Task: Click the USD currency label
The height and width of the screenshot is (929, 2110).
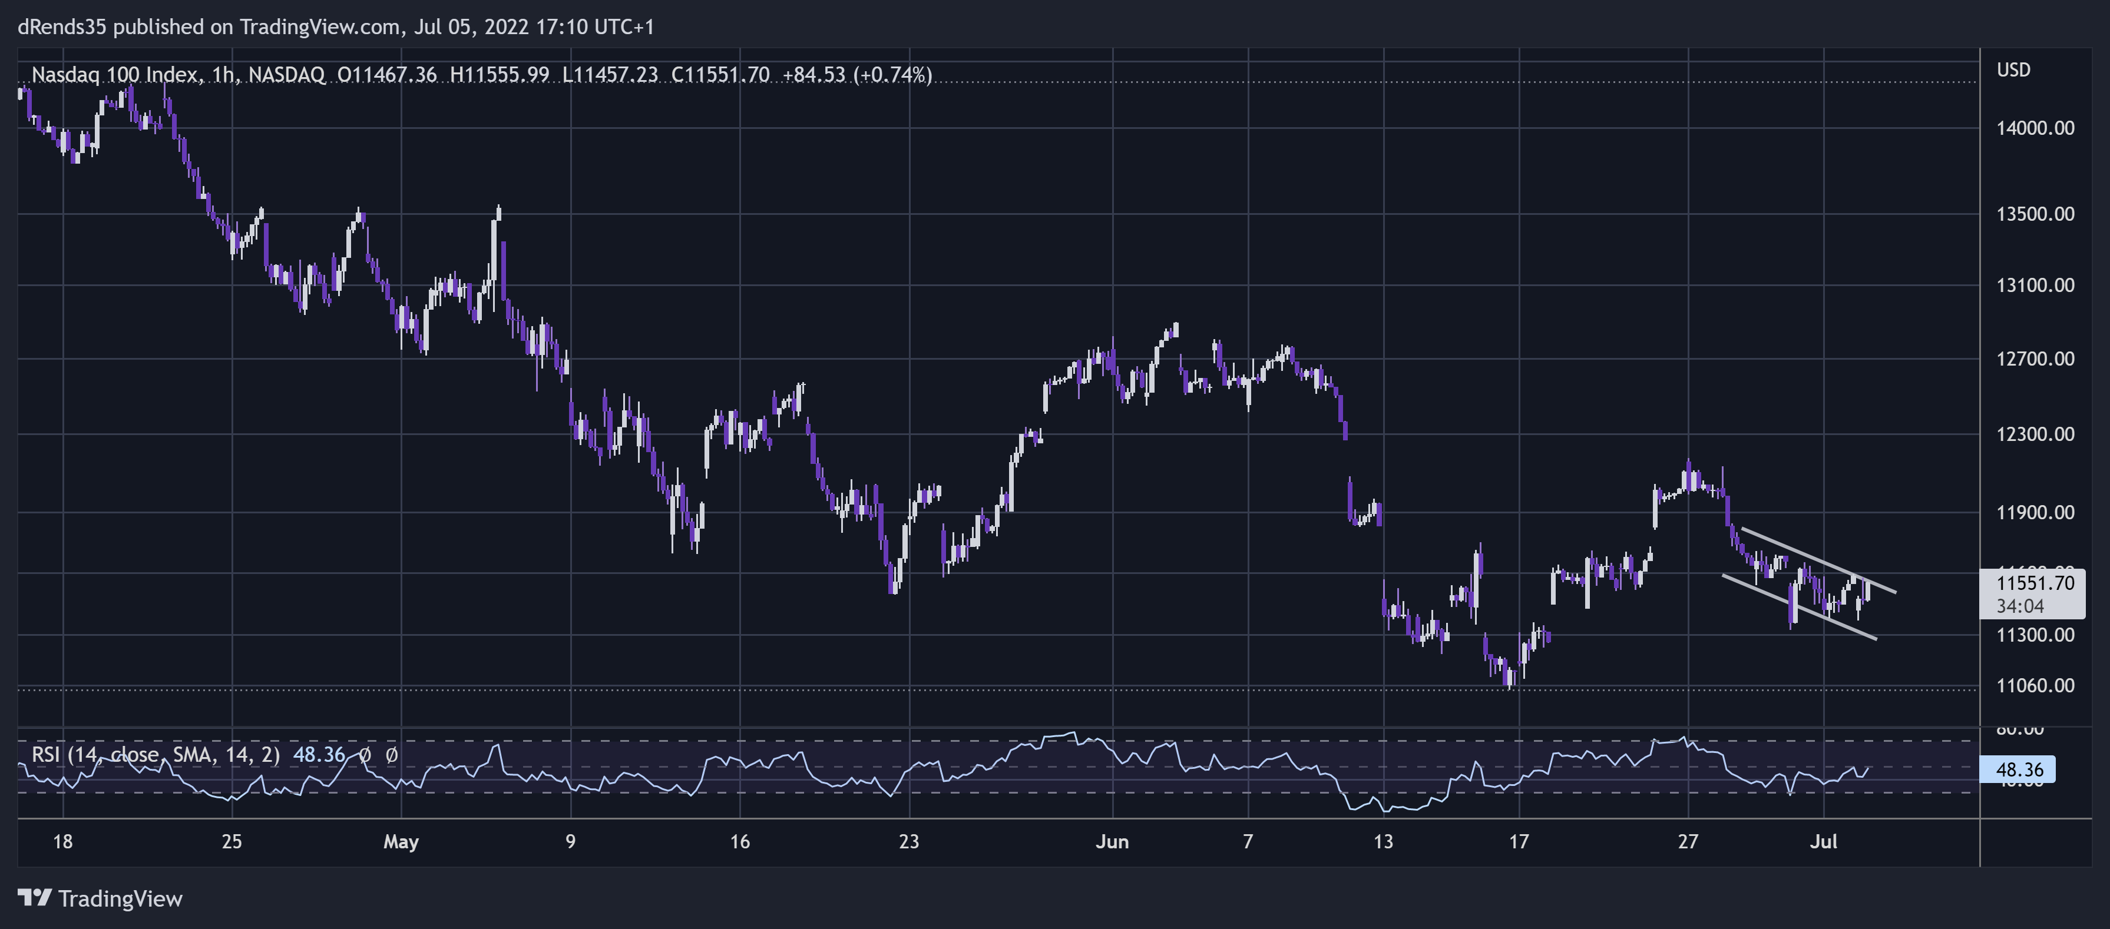Action: click(x=2013, y=69)
